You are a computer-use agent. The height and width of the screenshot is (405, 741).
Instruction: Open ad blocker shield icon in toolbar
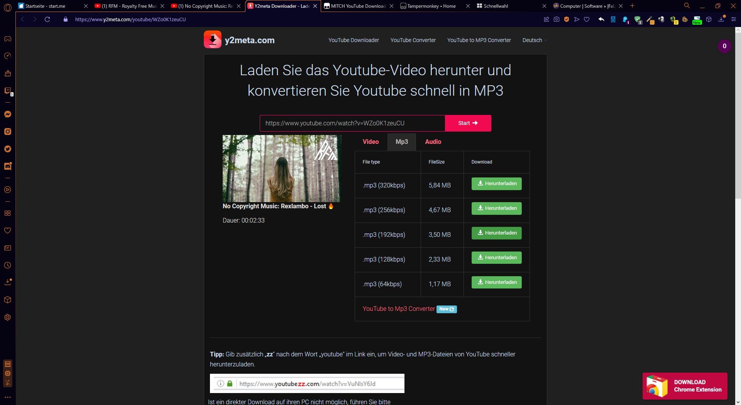(x=567, y=19)
